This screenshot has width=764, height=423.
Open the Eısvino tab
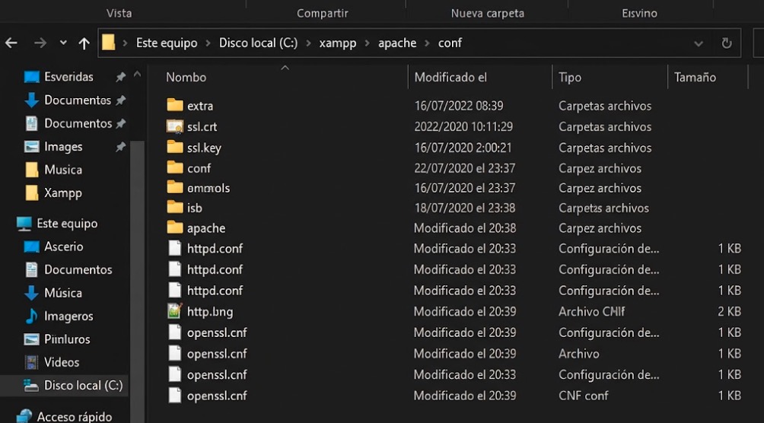point(639,13)
